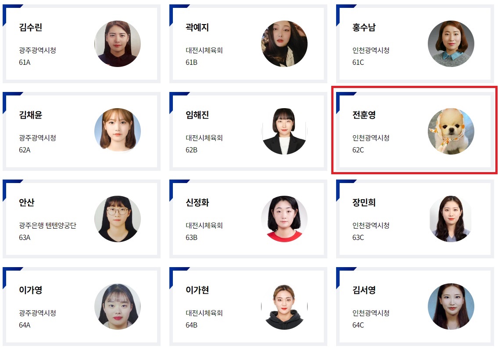Open the 이가현 card photo in hoodie

[284, 306]
